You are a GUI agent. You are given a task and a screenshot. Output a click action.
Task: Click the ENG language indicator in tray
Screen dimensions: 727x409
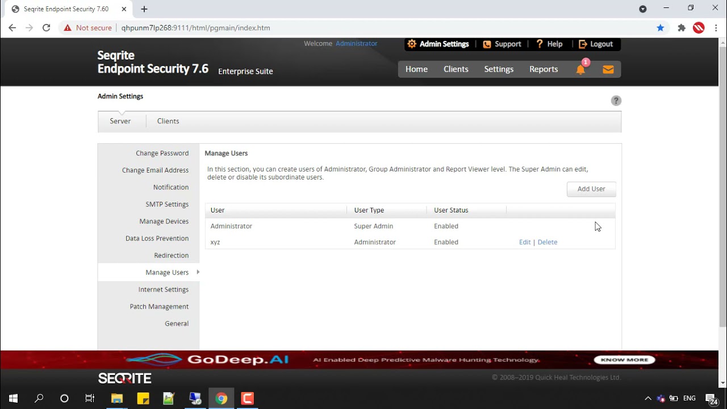click(x=690, y=398)
